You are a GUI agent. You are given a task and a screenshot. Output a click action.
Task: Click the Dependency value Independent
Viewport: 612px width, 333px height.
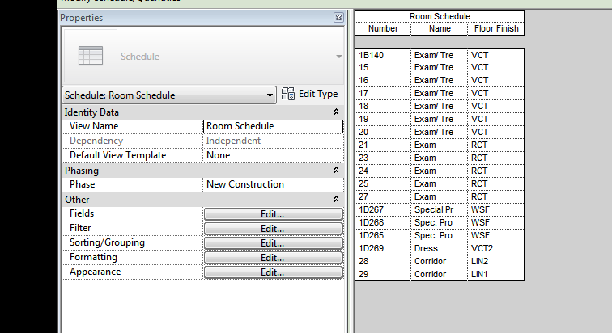click(274, 141)
